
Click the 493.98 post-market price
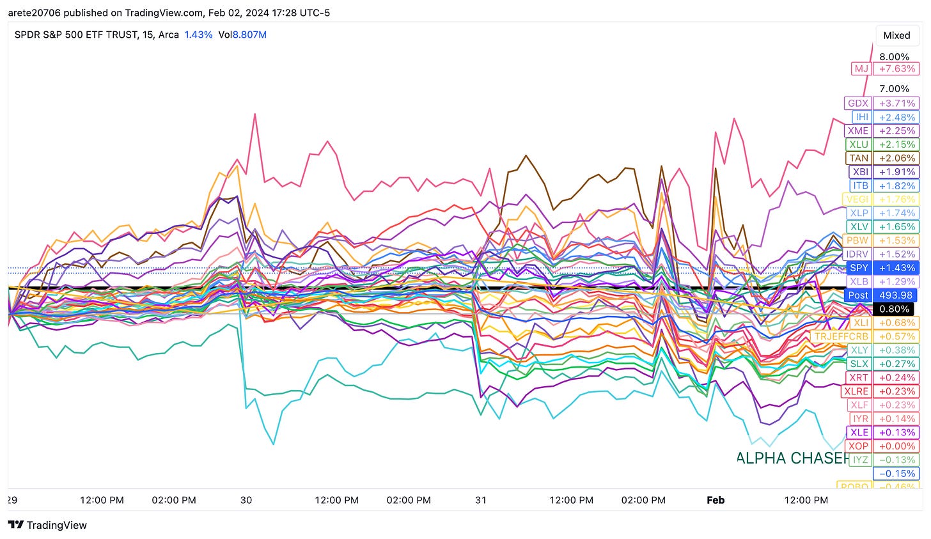pos(896,295)
